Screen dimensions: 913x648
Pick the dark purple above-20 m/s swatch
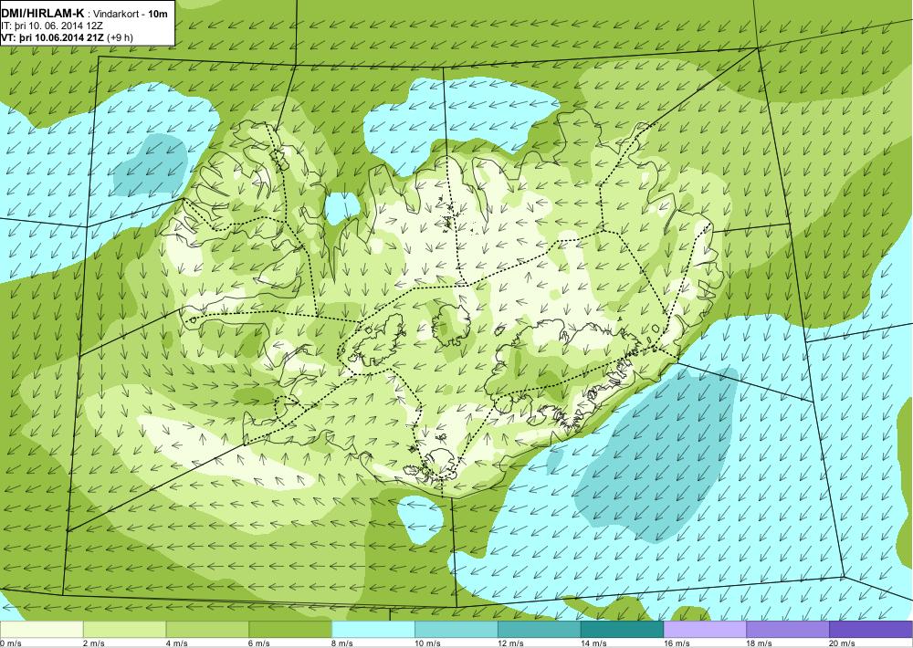(870, 630)
